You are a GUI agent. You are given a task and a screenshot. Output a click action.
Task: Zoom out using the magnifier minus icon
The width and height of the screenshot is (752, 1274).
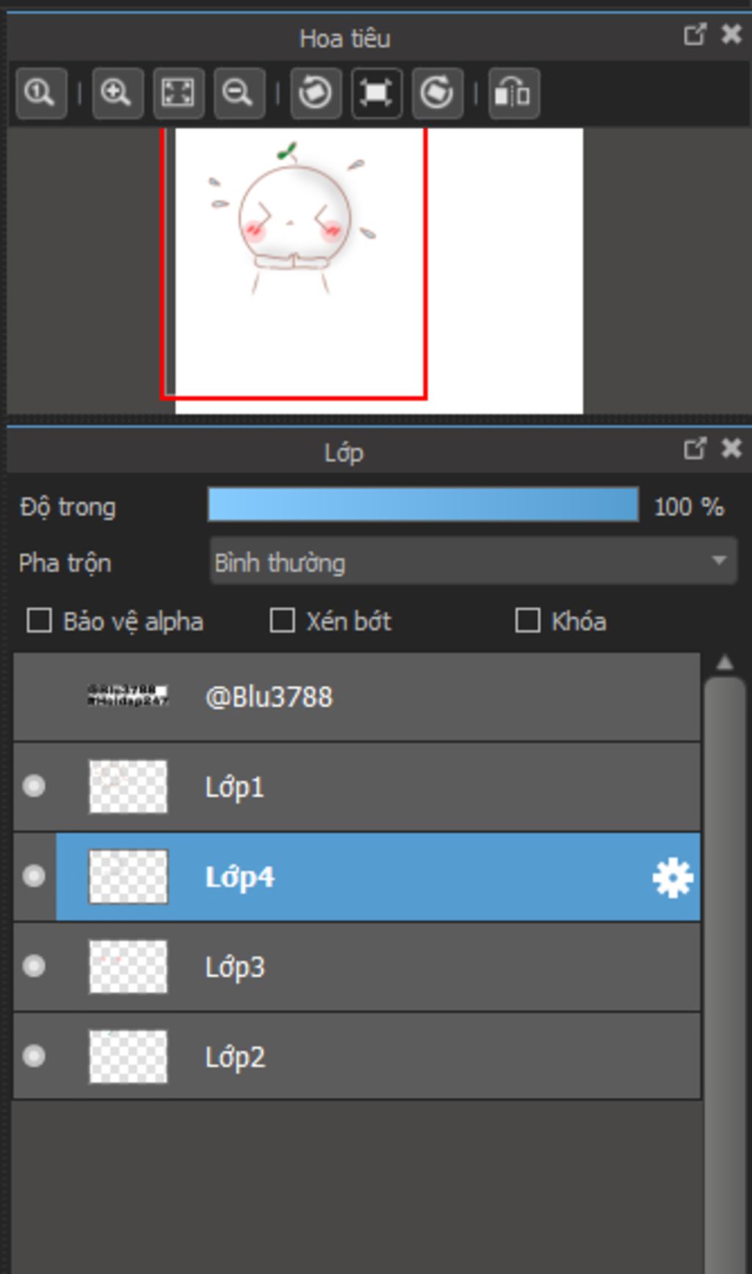[x=239, y=93]
